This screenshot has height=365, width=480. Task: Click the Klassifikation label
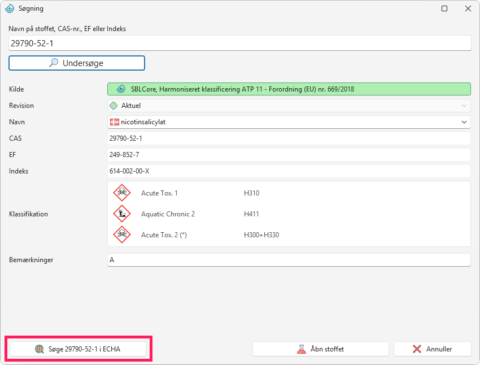28,214
